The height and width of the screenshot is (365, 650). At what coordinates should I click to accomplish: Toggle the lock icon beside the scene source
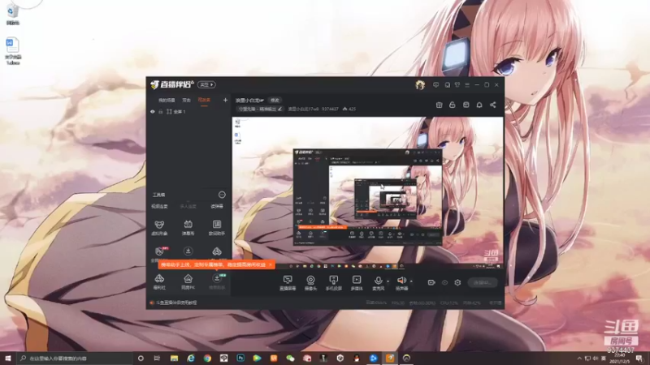(160, 112)
